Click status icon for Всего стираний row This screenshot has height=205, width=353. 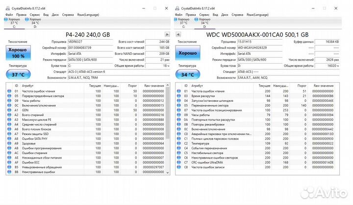point(9,115)
